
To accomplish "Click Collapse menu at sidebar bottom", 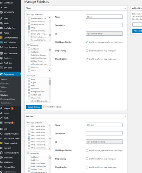I will 10,172.
